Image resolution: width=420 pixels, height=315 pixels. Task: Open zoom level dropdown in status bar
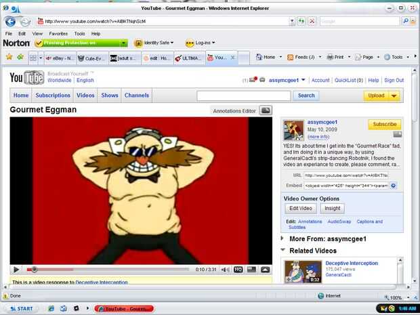[408, 297]
